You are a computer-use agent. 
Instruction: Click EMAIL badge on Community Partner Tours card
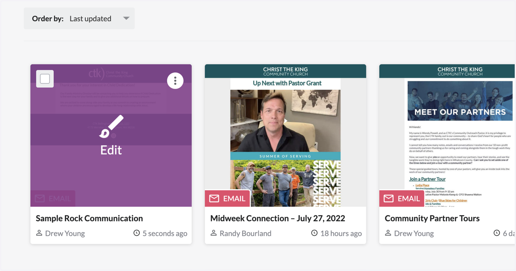402,198
